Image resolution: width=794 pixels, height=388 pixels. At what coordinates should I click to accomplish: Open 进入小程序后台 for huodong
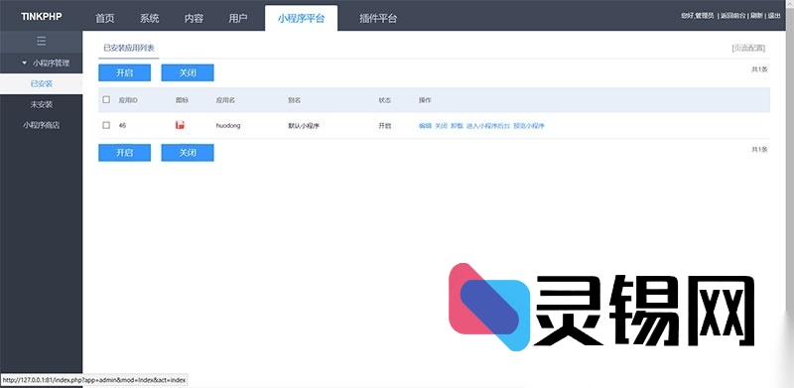(488, 126)
